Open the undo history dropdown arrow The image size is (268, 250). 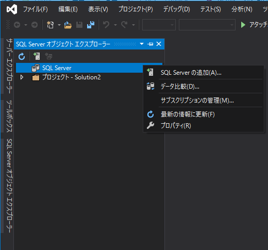[115, 25]
